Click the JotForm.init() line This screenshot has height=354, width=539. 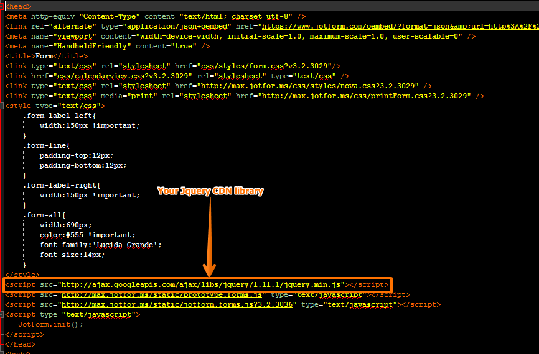[x=50, y=324]
